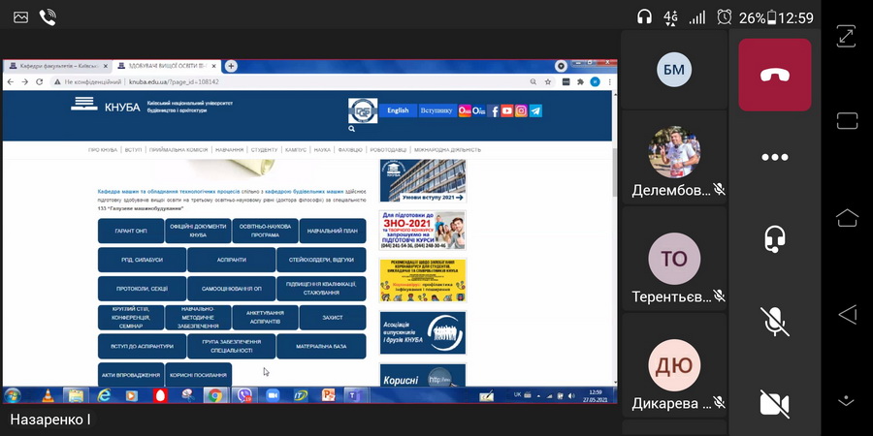873x436 pixels.
Task: Collapse navigation bar with the down chevron
Action: point(847,398)
